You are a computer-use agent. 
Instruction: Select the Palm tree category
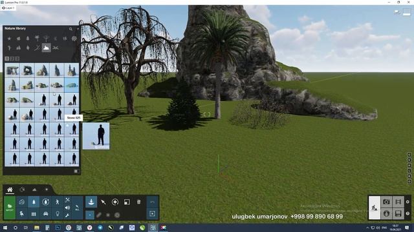click(x=37, y=39)
